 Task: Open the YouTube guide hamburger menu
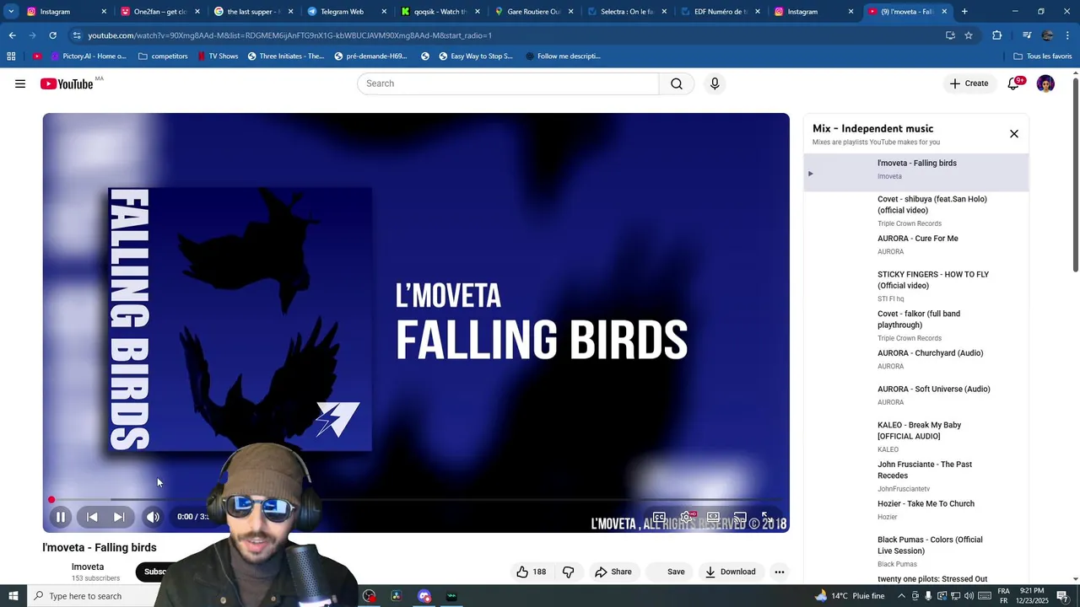[x=20, y=83]
